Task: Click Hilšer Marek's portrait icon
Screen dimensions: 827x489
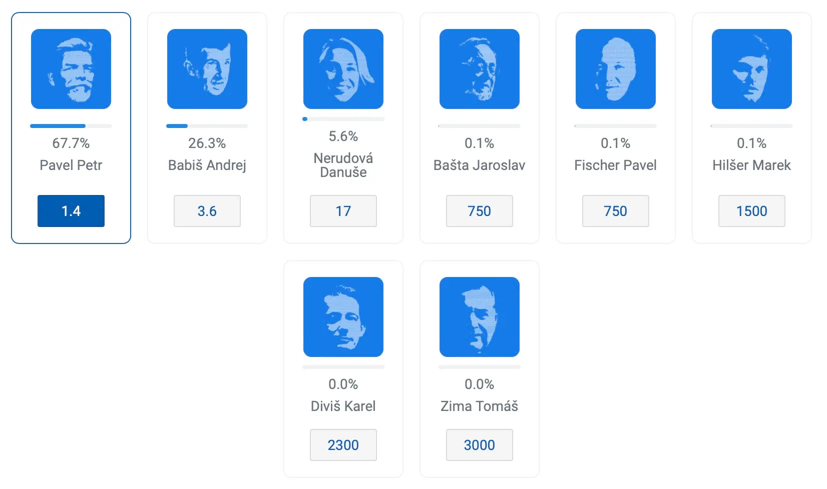Action: coord(752,69)
